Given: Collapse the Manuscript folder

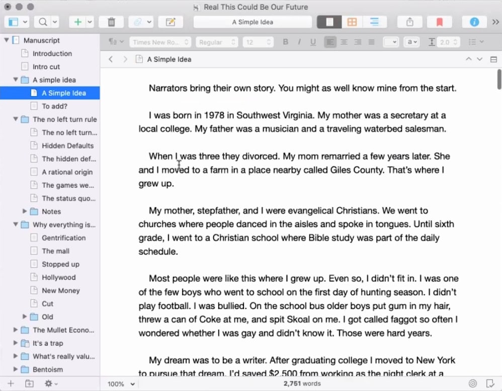Looking at the screenshot, I should (7, 40).
